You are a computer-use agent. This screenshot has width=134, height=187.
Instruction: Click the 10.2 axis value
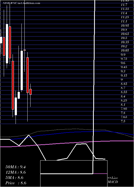point(124,46)
